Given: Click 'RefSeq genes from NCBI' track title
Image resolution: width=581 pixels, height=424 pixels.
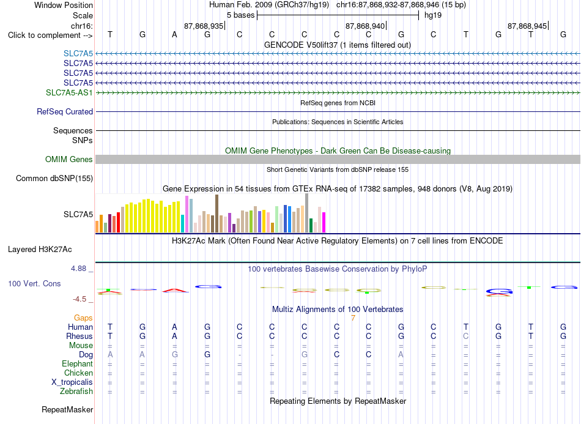Looking at the screenshot, I should pos(338,103).
